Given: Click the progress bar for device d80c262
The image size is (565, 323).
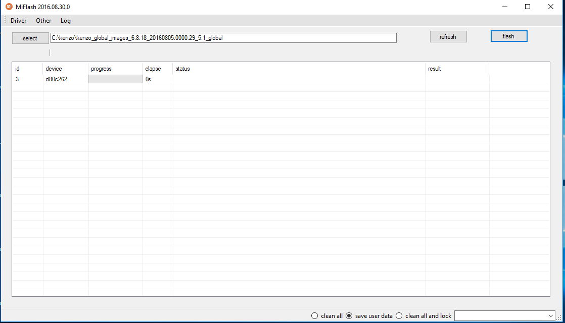Looking at the screenshot, I should [115, 79].
